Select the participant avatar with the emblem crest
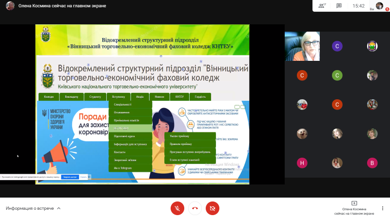The image size is (390, 219). 372,46
